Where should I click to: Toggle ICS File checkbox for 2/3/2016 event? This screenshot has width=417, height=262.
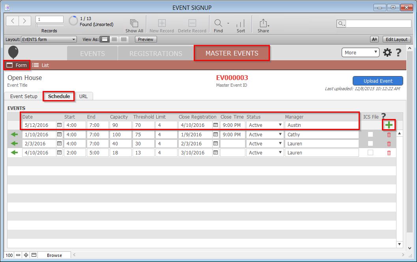[x=370, y=144]
